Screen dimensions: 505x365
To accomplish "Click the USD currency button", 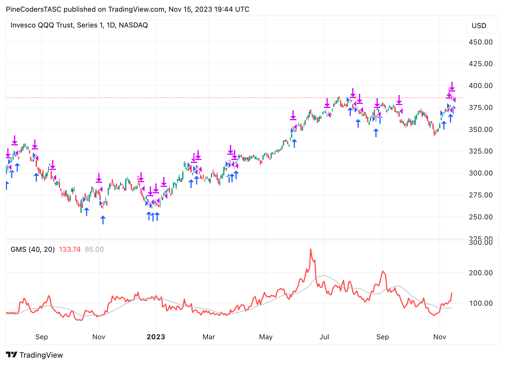I will [x=481, y=26].
